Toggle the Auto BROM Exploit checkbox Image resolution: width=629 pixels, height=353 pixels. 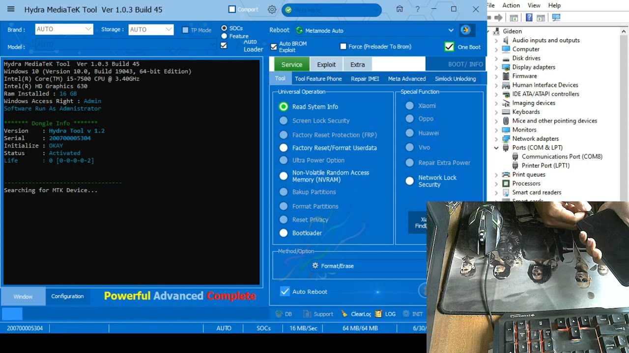[x=274, y=47]
